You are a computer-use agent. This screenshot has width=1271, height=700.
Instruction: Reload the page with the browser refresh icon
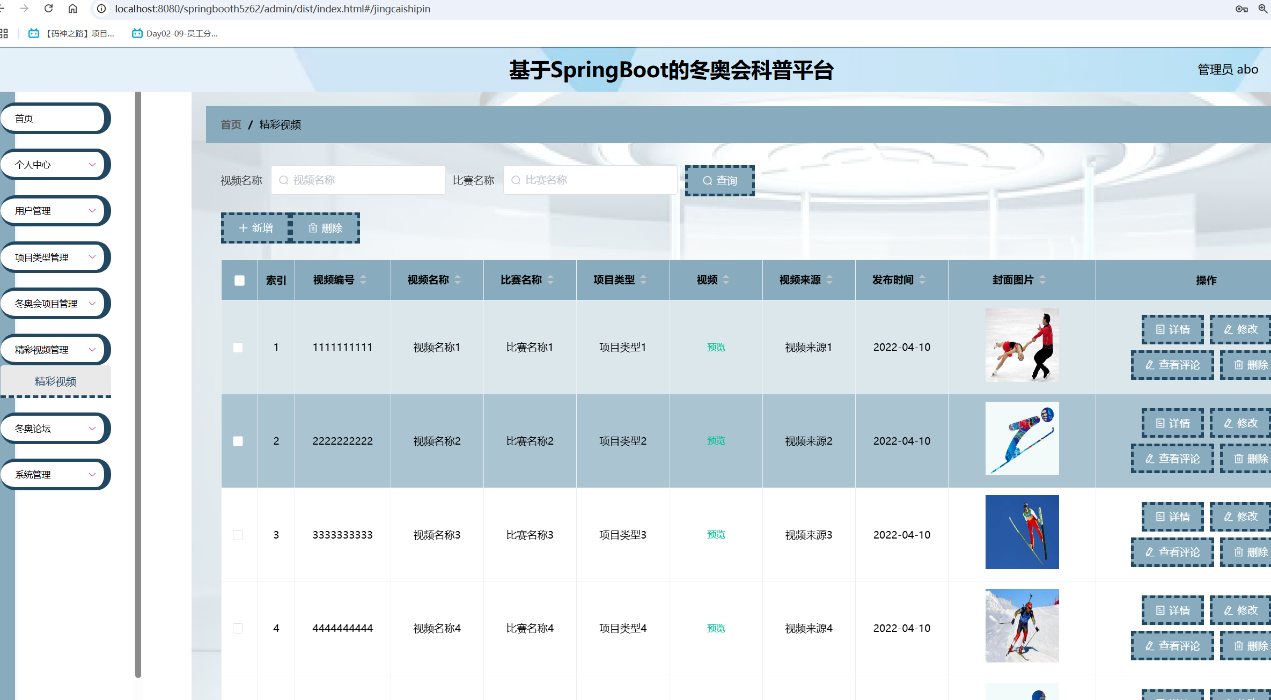48,9
